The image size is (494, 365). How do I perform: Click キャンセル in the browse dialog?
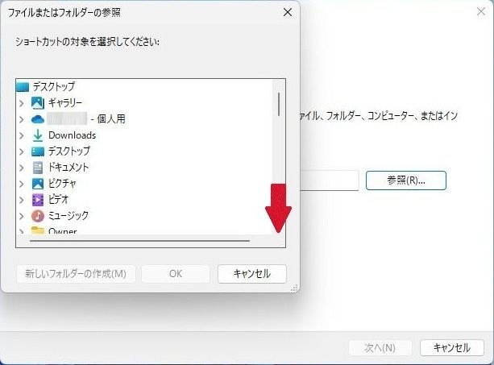251,273
